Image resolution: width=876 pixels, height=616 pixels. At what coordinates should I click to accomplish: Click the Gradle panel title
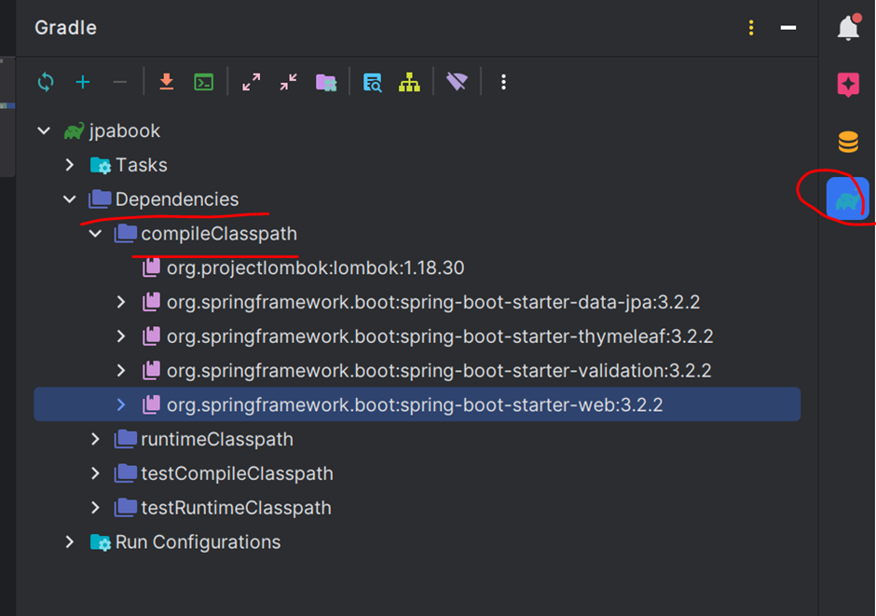click(65, 27)
